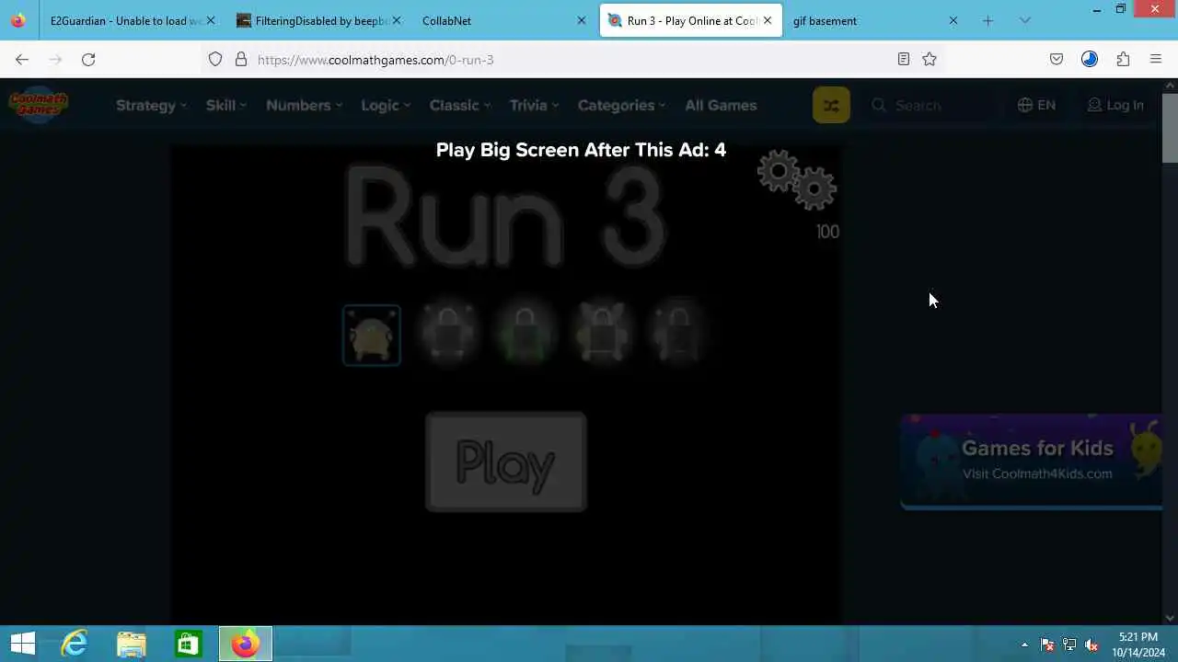Reload the current page

click(x=88, y=59)
